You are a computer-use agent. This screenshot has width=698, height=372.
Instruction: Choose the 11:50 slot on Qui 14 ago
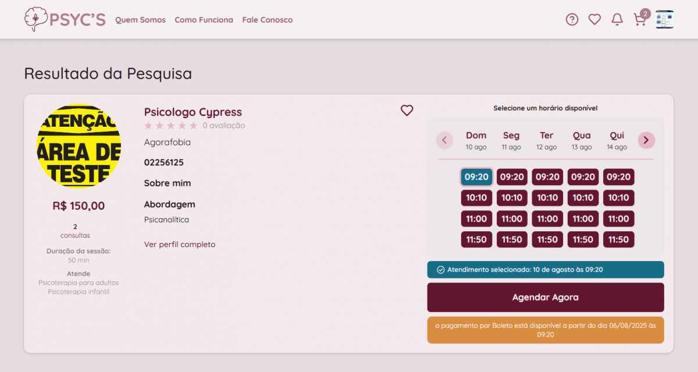tap(618, 239)
